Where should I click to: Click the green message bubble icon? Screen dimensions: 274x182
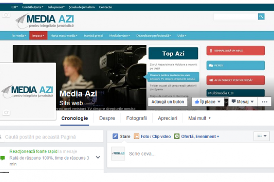click(x=3, y=158)
